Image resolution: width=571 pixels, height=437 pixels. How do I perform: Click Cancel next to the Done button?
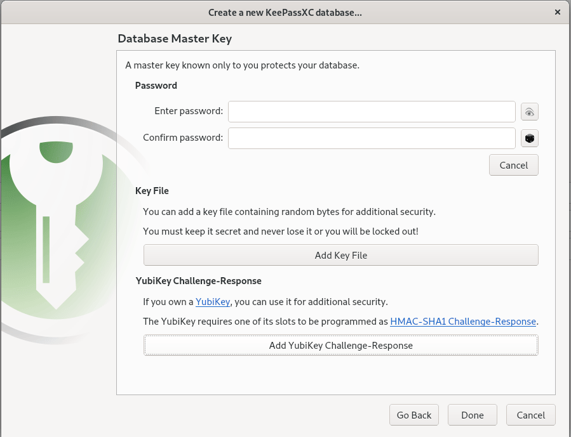(530, 415)
